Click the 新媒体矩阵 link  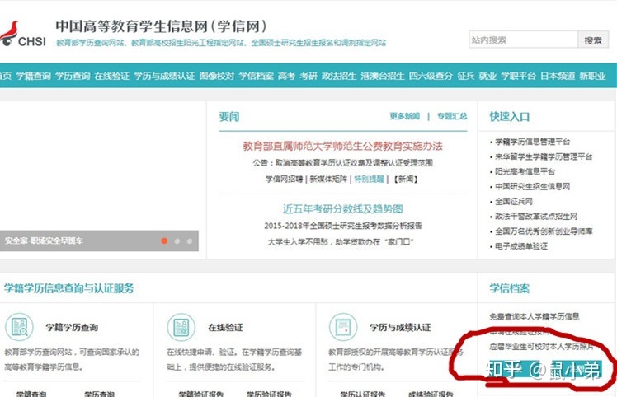pos(328,180)
